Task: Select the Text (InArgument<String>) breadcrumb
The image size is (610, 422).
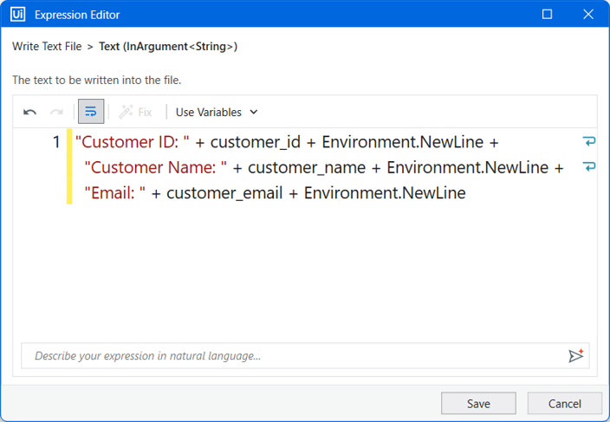Action: pyautogui.click(x=168, y=46)
